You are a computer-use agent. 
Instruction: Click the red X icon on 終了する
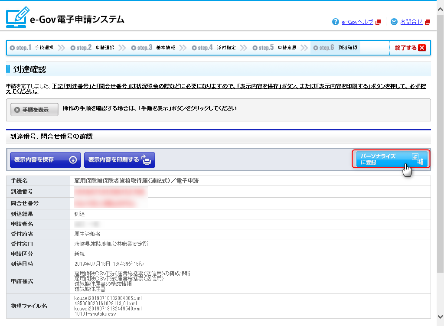point(422,48)
